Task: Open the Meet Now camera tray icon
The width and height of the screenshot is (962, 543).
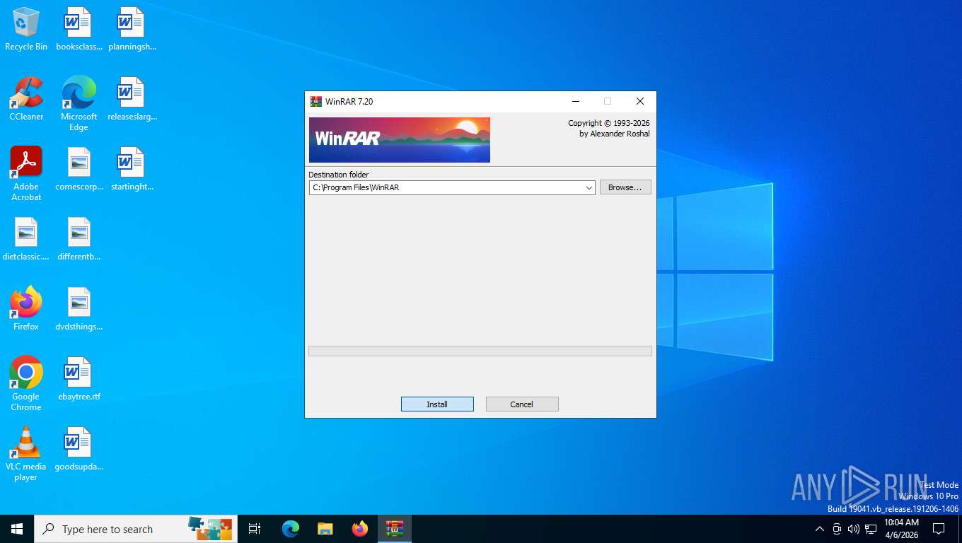Action: tap(837, 529)
